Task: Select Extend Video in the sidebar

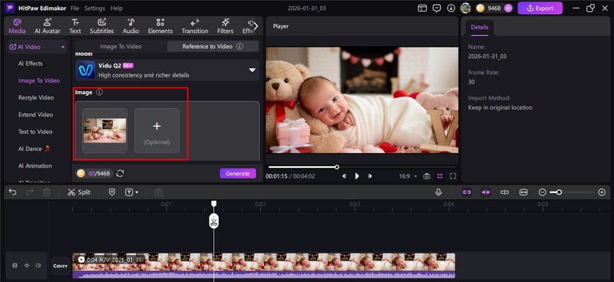Action: point(35,115)
